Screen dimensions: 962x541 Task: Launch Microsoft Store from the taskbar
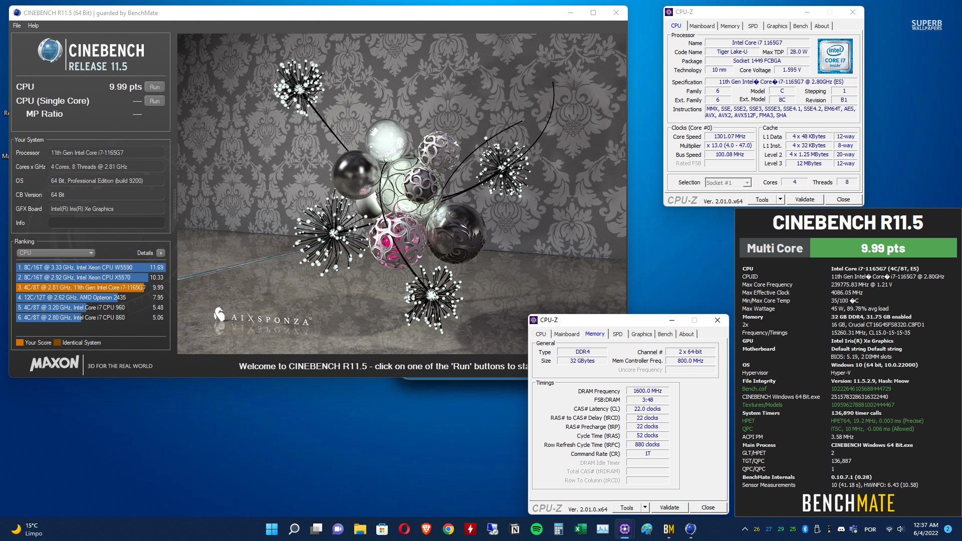382,529
